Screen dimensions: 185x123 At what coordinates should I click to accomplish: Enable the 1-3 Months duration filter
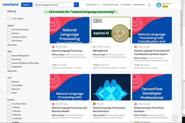[x=9, y=111]
